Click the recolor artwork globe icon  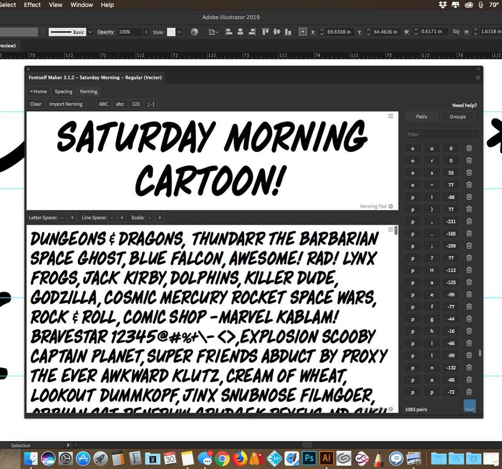click(194, 32)
